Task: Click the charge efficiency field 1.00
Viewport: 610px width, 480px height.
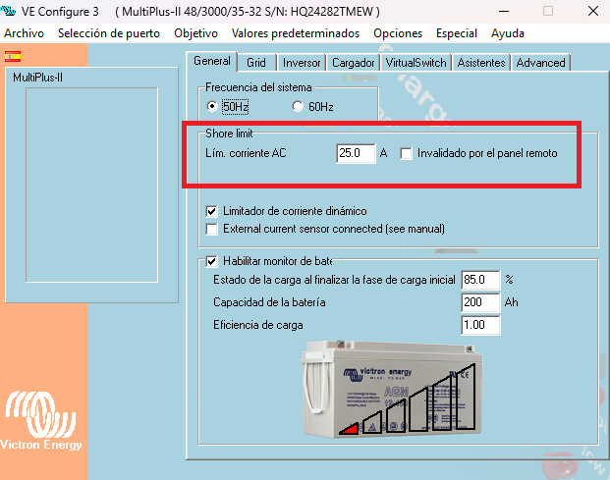Action: pos(480,325)
